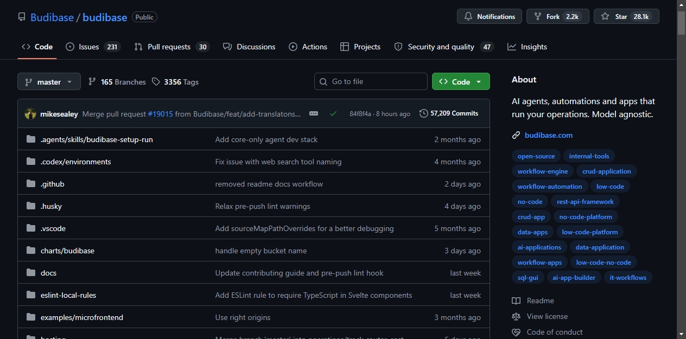
Task: Click the ai-app-builder topic tag
Action: click(x=574, y=278)
